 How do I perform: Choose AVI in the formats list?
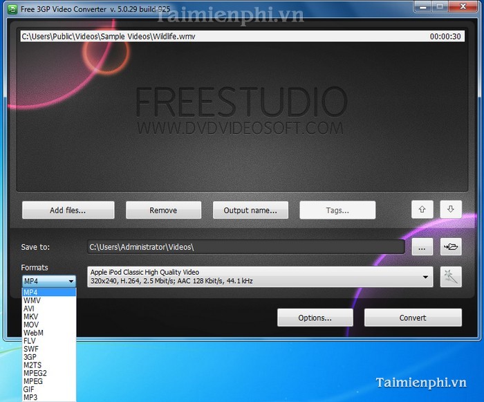tap(49, 309)
